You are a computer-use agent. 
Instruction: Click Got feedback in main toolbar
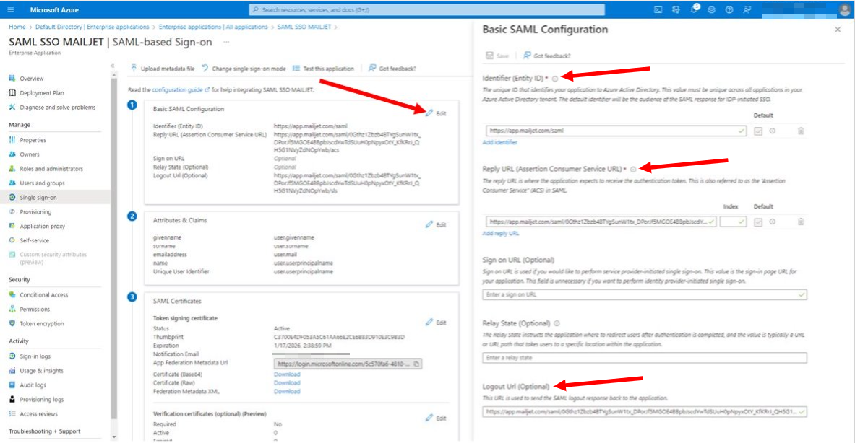click(x=392, y=69)
